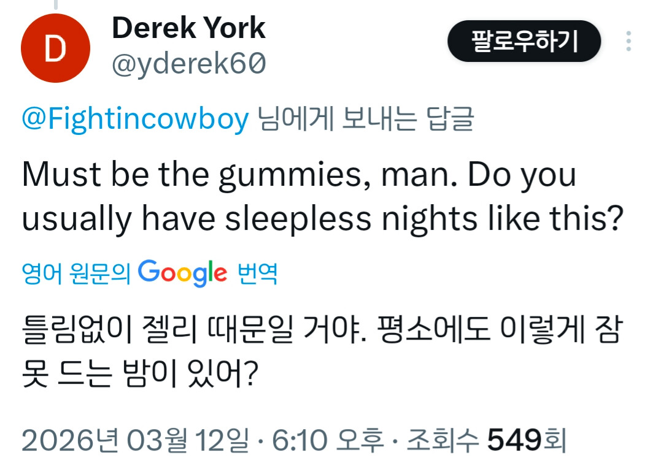The height and width of the screenshot is (461, 645).
Task: Click the thread connector line above avatar
Action: click(55, 5)
